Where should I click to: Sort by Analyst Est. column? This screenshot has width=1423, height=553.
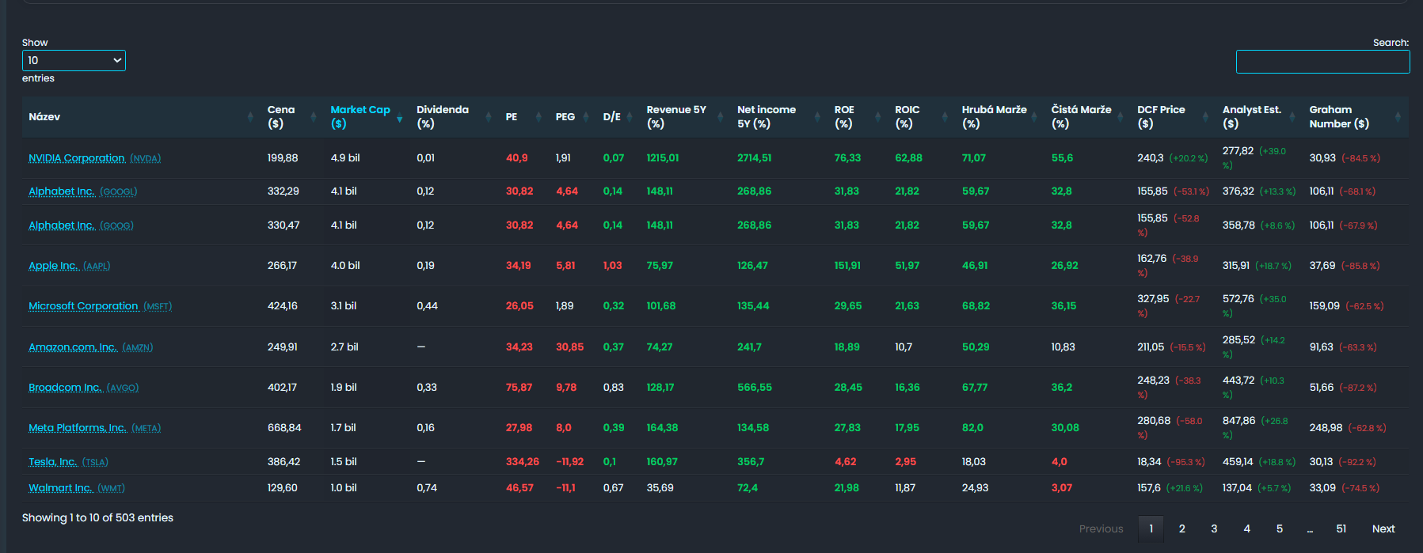(1259, 117)
